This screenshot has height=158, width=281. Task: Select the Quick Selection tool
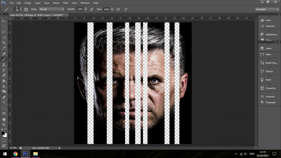(x=4, y=37)
